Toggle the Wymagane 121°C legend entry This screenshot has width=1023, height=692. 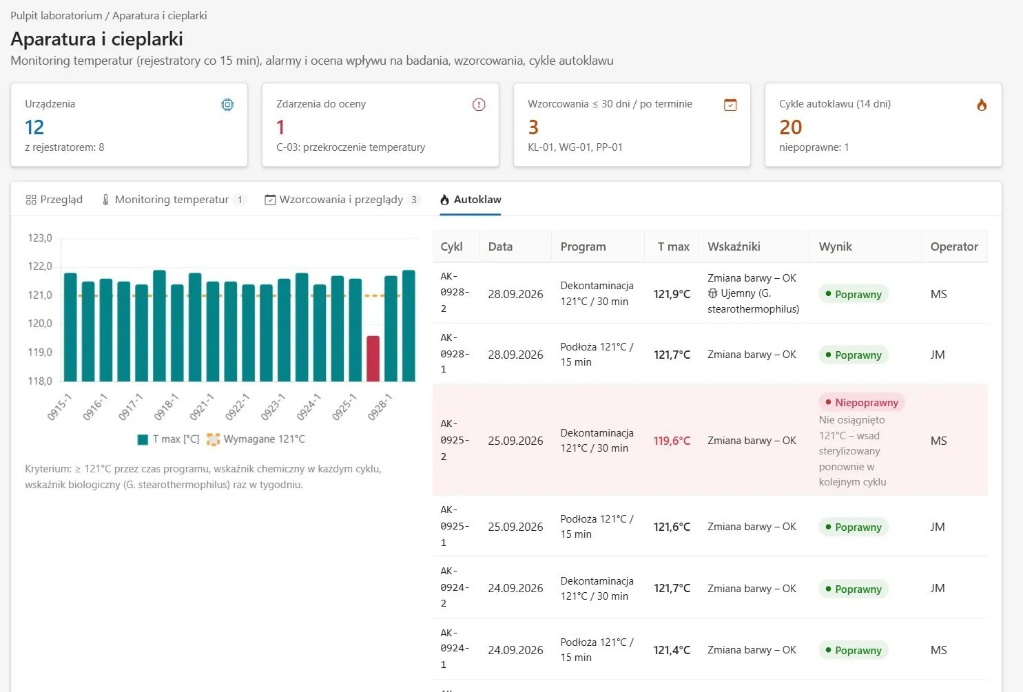tap(256, 439)
